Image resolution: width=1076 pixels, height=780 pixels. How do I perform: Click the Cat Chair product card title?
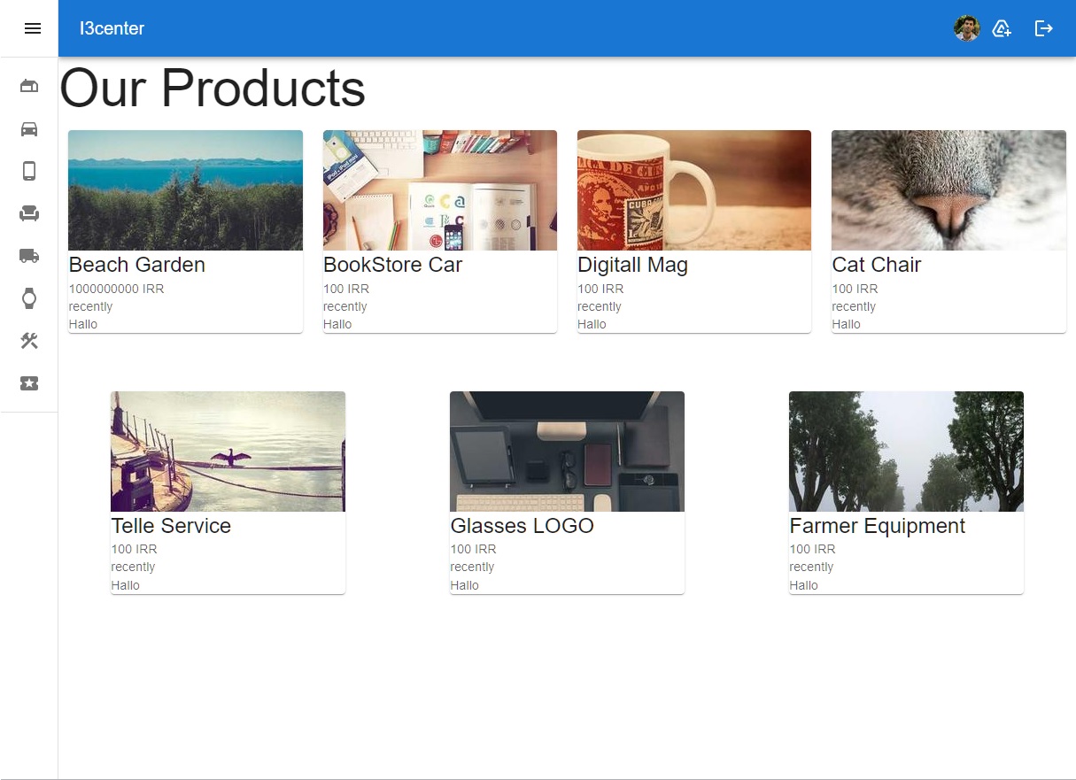click(876, 265)
